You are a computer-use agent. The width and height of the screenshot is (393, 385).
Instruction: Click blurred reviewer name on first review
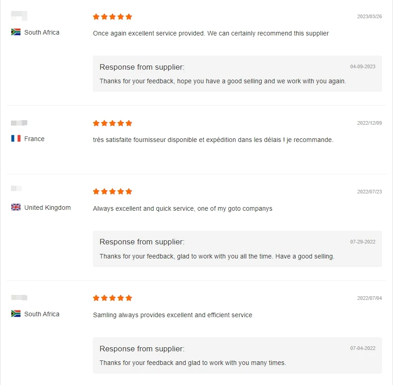19,16
